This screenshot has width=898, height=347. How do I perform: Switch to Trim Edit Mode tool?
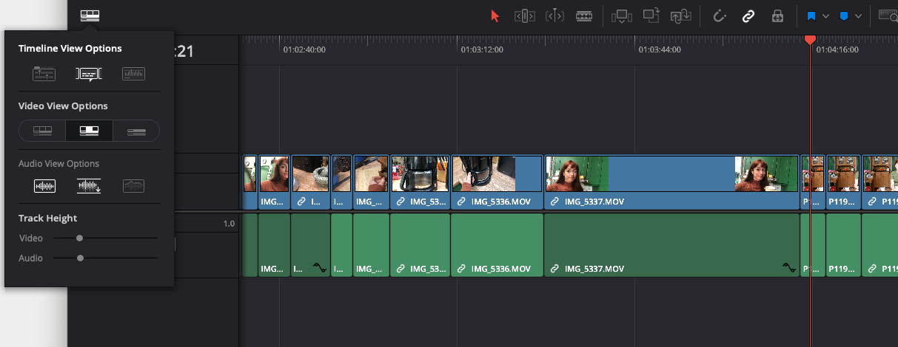pyautogui.click(x=524, y=16)
